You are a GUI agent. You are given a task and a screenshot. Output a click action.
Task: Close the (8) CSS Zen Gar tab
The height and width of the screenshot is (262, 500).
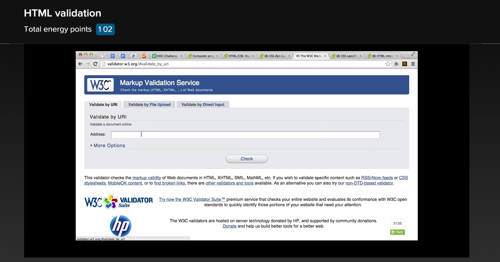click(x=289, y=56)
